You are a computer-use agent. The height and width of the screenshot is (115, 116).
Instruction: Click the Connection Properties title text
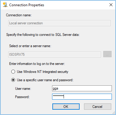click(x=27, y=5)
